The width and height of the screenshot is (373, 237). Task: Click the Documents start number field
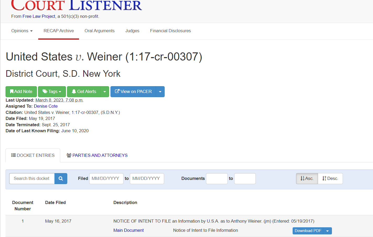click(x=217, y=179)
